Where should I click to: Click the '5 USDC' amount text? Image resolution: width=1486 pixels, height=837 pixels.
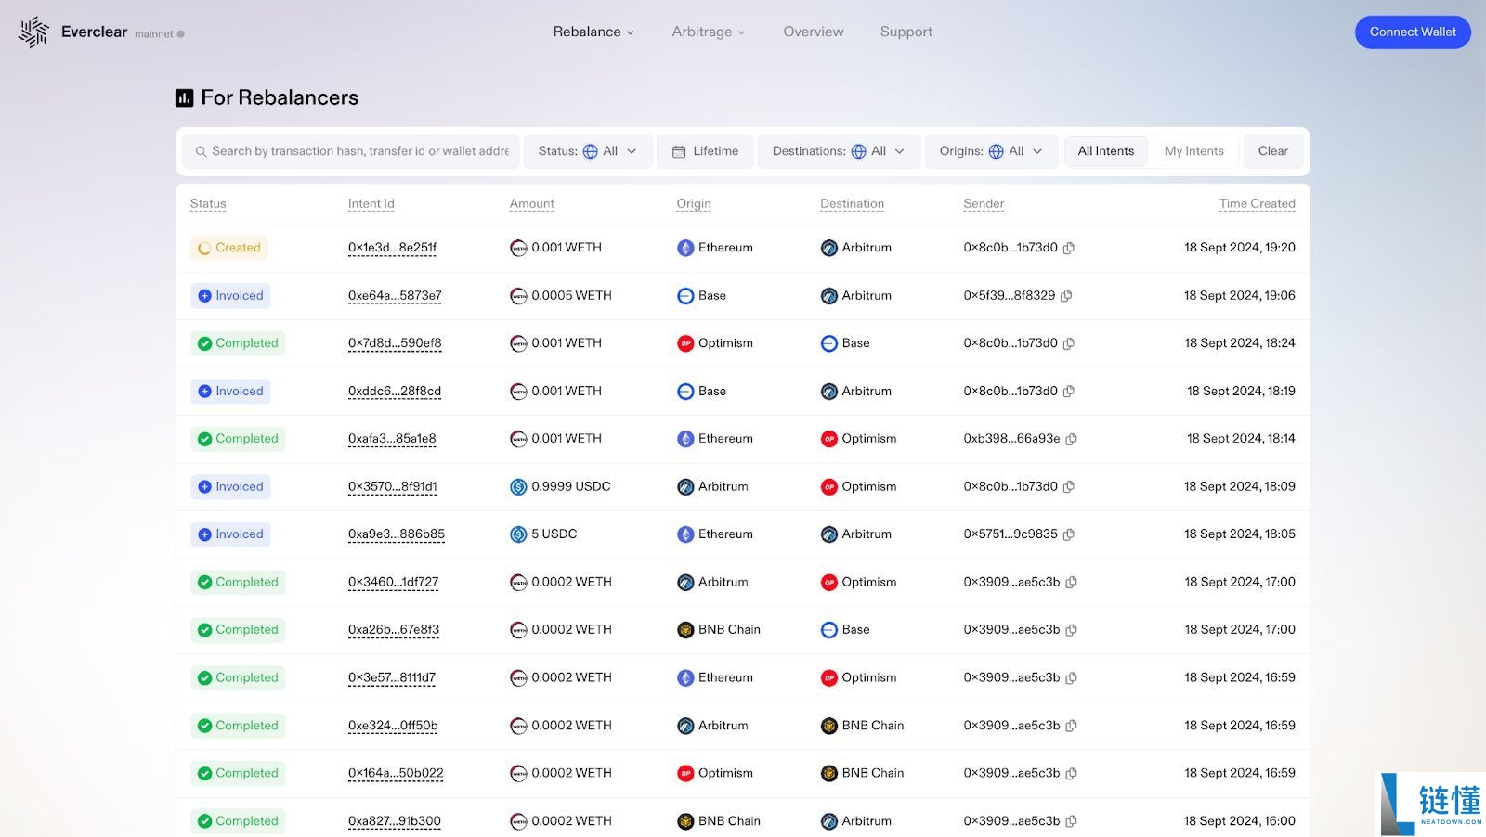(554, 534)
